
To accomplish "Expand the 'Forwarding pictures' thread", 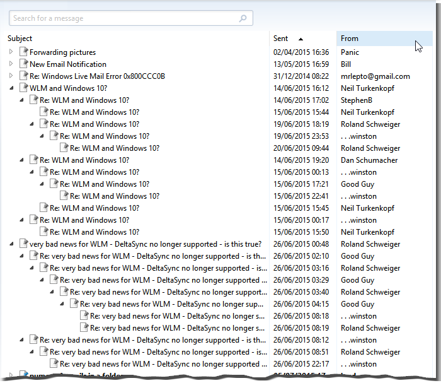I will (x=11, y=52).
